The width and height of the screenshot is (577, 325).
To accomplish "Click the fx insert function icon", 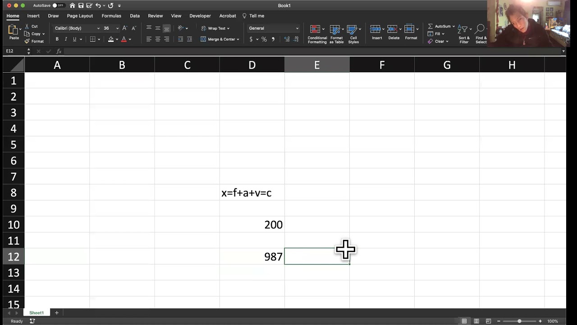I will [59, 51].
